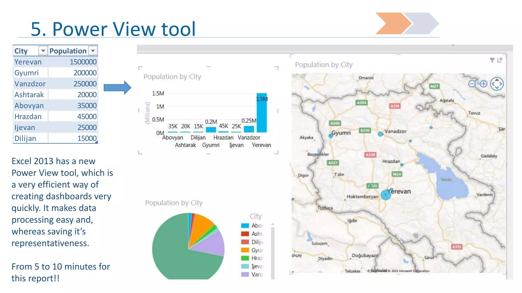Click the pie chart 'Population by City' title
The width and height of the screenshot is (522, 293).
(174, 203)
